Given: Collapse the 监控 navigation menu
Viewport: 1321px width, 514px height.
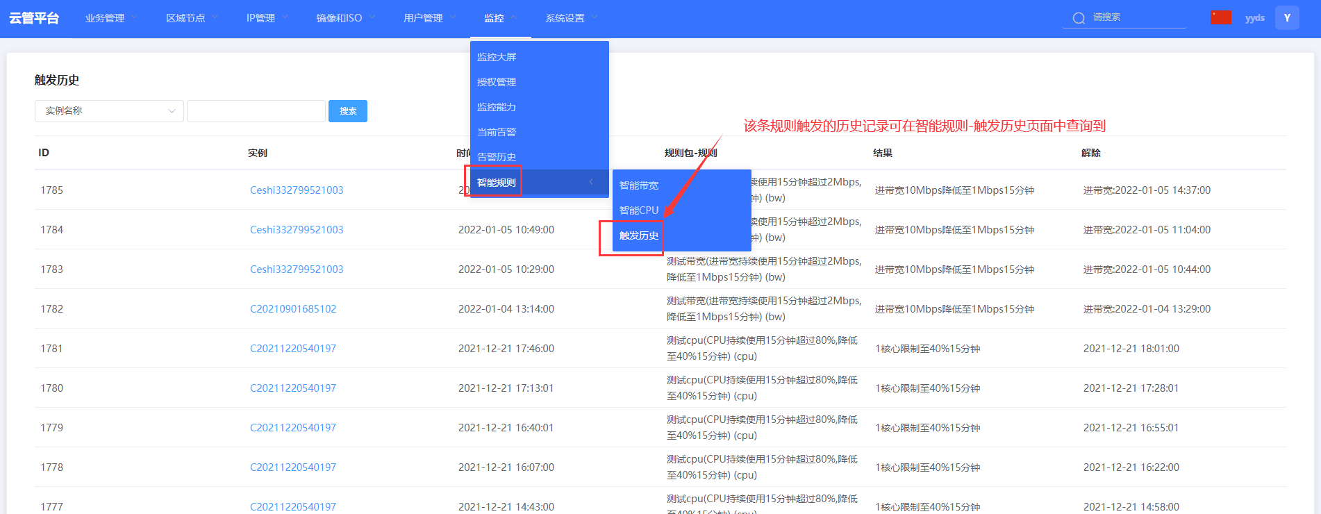Looking at the screenshot, I should point(500,18).
